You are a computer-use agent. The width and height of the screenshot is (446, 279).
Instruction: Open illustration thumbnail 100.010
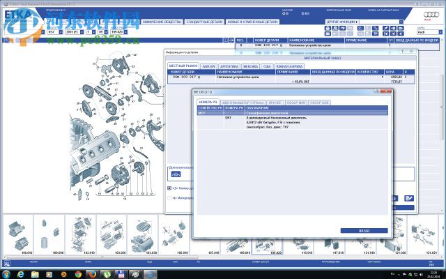click(18, 235)
